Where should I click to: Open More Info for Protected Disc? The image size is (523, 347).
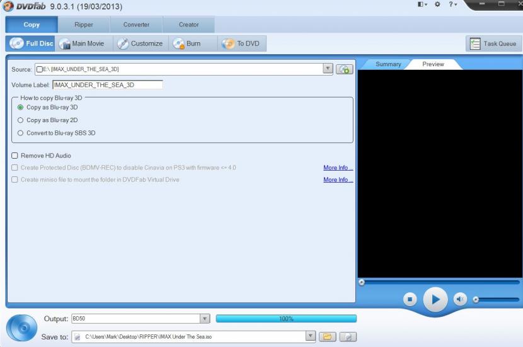pyautogui.click(x=338, y=168)
